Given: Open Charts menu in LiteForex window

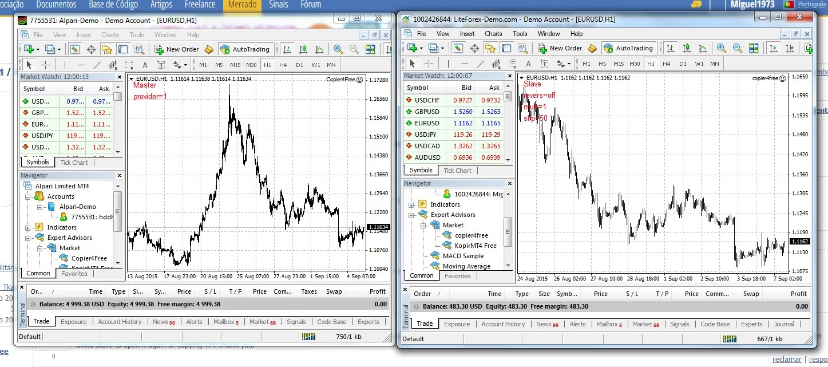Looking at the screenshot, I should point(493,34).
